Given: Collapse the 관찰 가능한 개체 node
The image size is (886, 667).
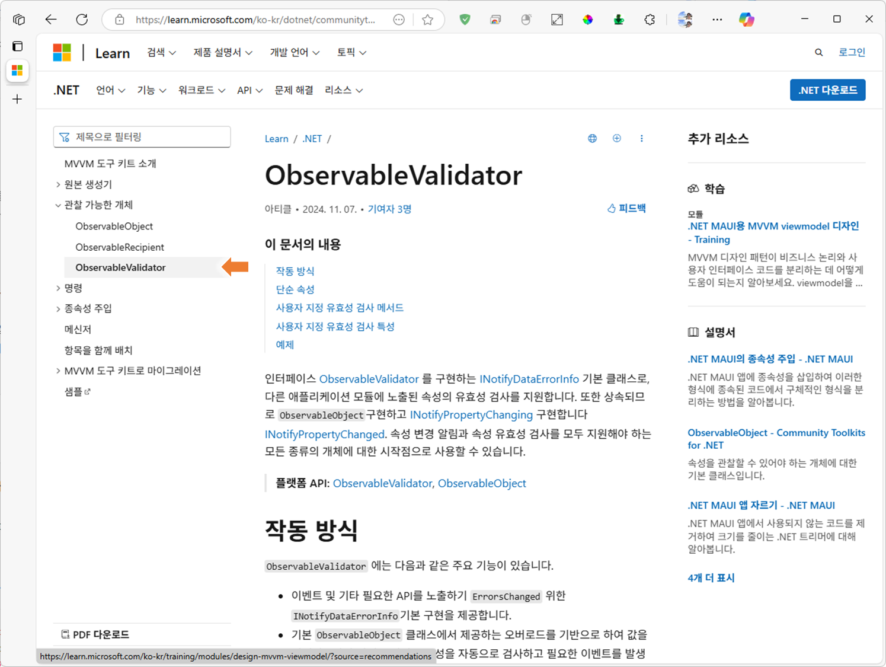Looking at the screenshot, I should point(58,205).
